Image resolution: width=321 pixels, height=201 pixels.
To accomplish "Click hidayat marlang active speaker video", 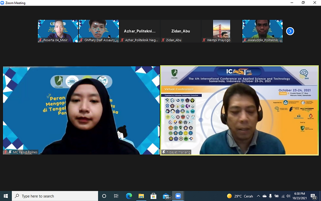I will 239,110.
